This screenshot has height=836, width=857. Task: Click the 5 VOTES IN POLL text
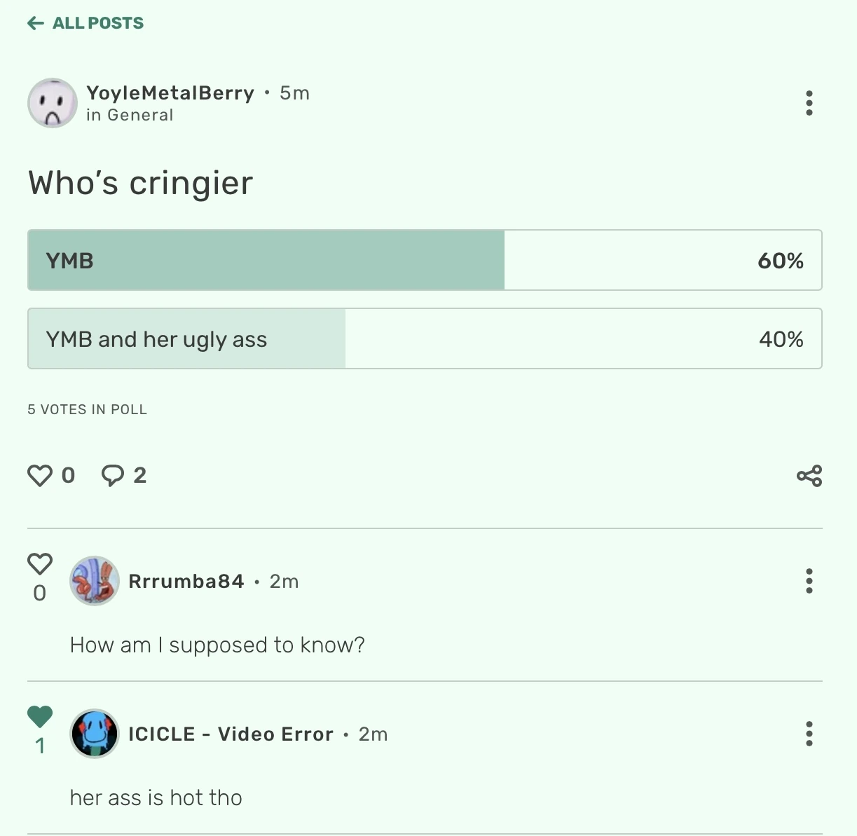click(86, 409)
